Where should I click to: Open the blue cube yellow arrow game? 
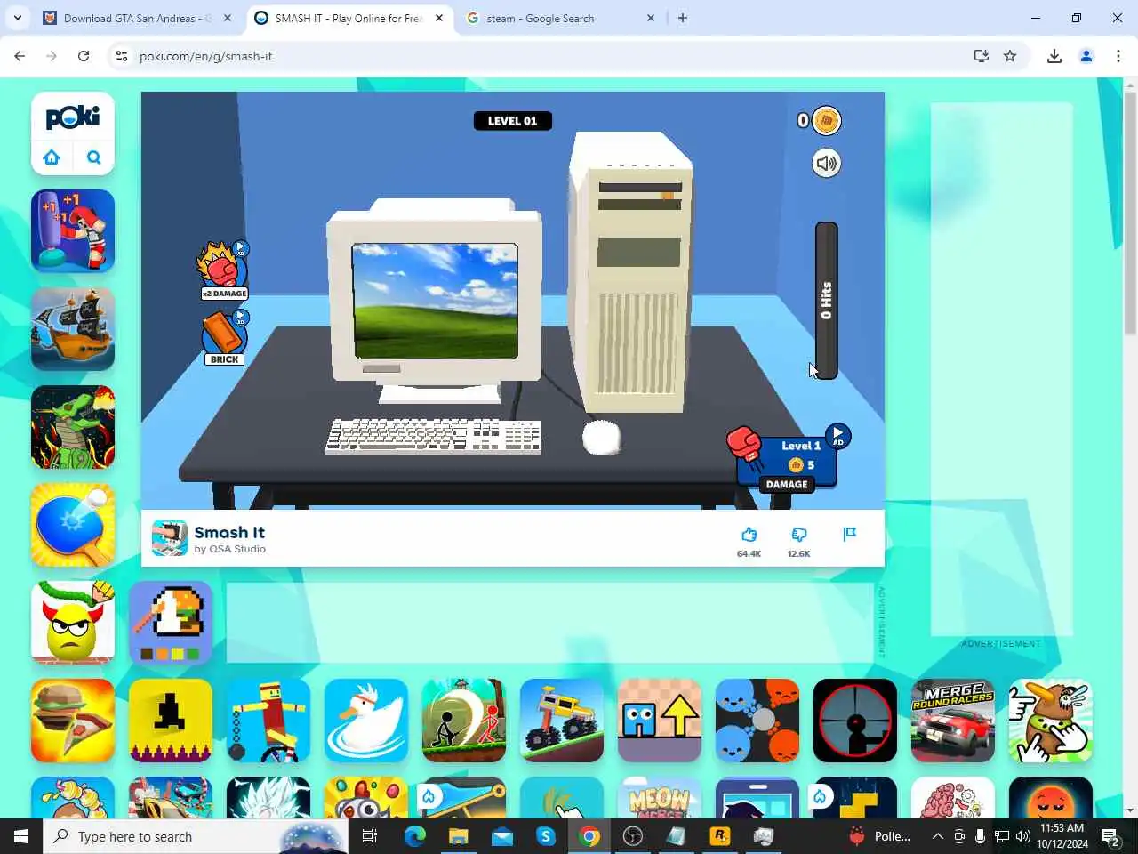click(x=660, y=721)
